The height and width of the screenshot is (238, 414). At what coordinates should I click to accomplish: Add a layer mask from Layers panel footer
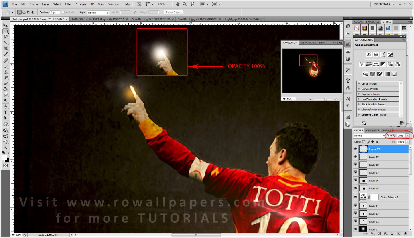(379, 234)
